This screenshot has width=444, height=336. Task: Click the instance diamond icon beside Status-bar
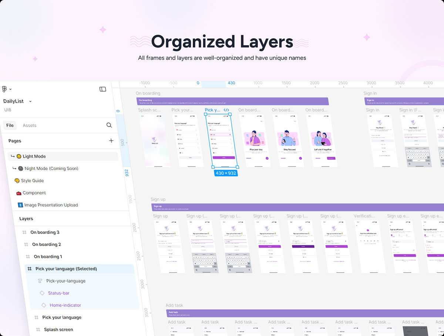tap(42, 293)
